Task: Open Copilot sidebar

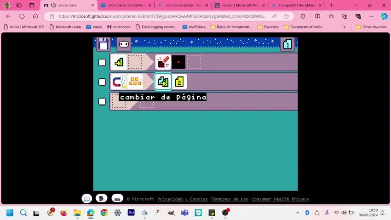Action: pos(384,16)
